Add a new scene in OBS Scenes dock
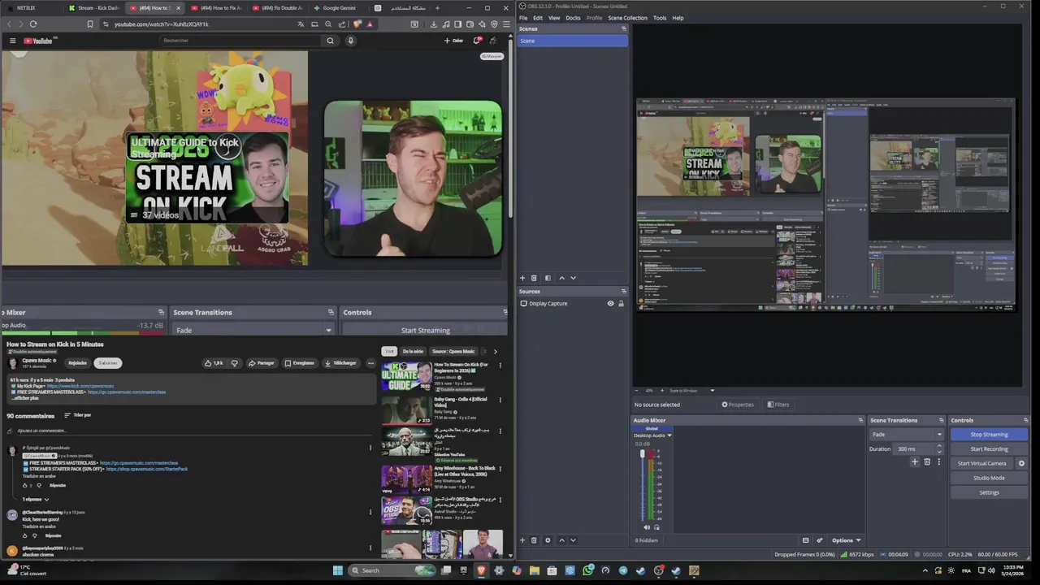The height and width of the screenshot is (585, 1040). [522, 278]
